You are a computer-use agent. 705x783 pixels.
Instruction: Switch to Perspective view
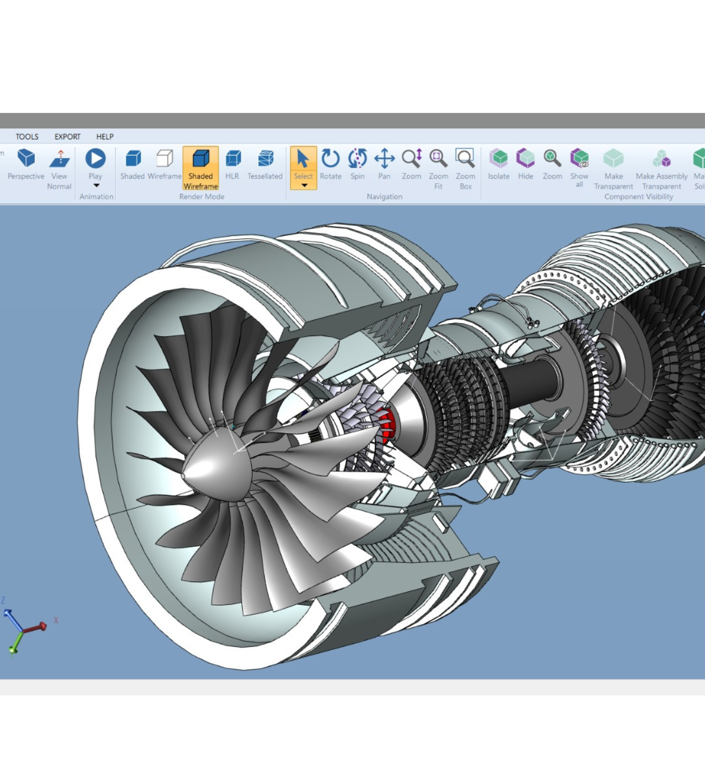point(26,164)
